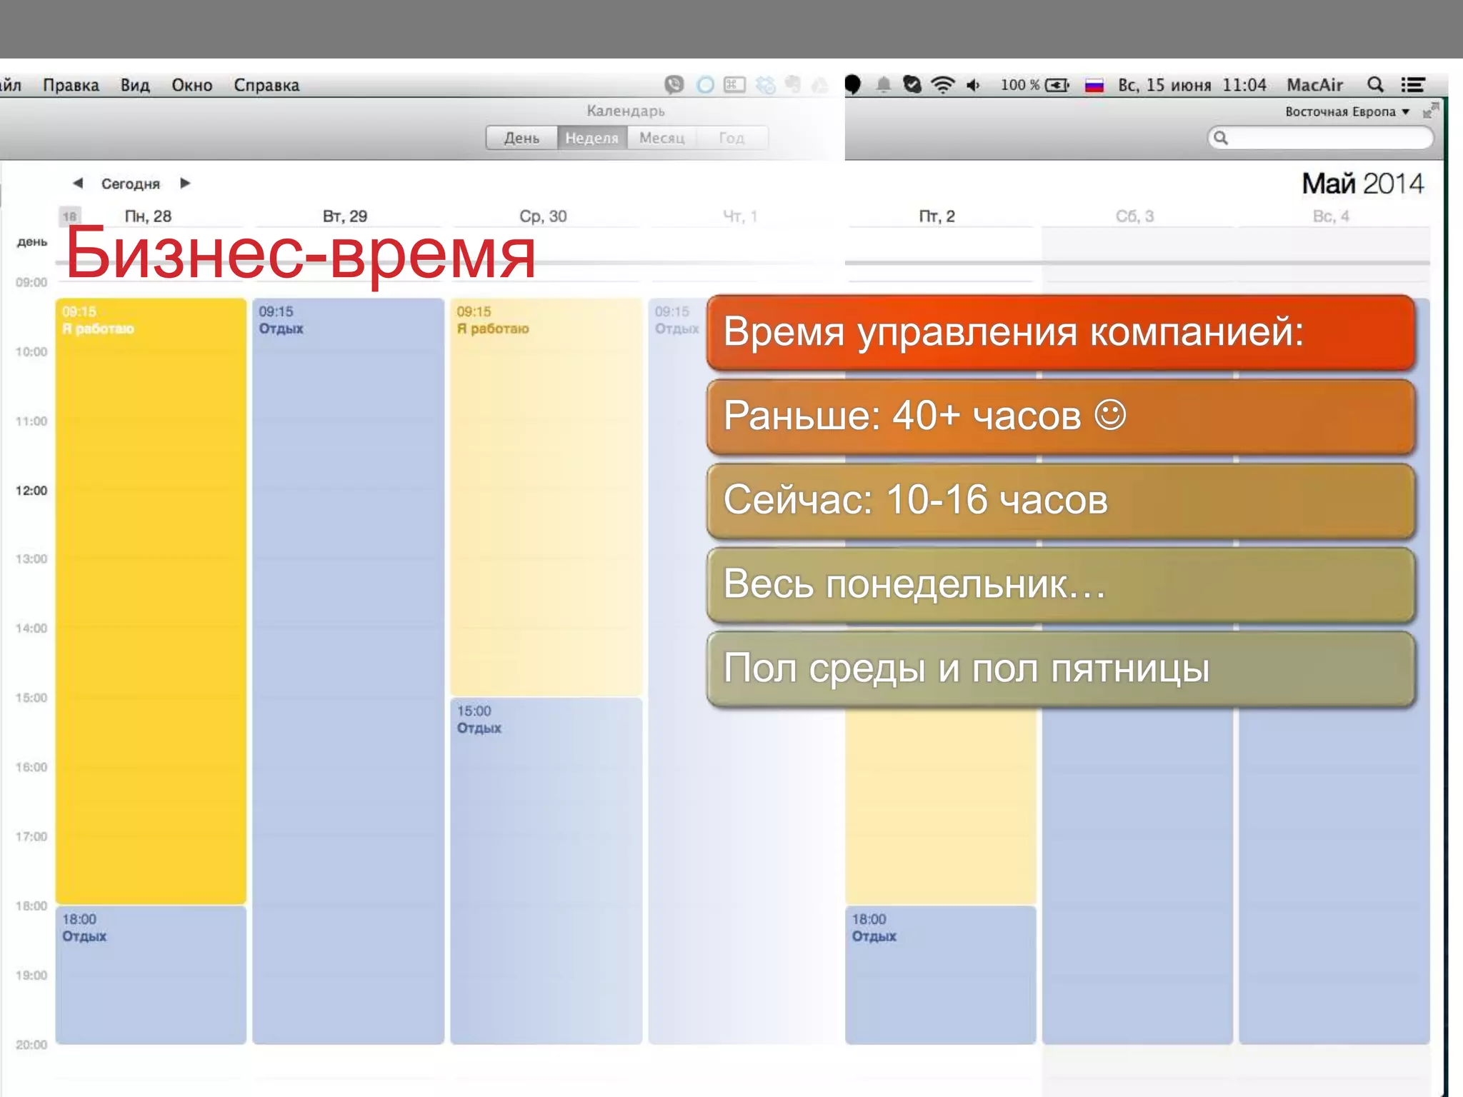1463x1097 pixels.
Task: Click the Сб, 3 day header
Action: (x=1134, y=216)
